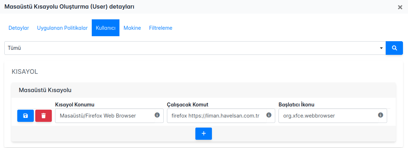Viewport: 408px width, 148px height.
Task: Focus the Kısayol Konumu input field
Action: click(x=104, y=116)
